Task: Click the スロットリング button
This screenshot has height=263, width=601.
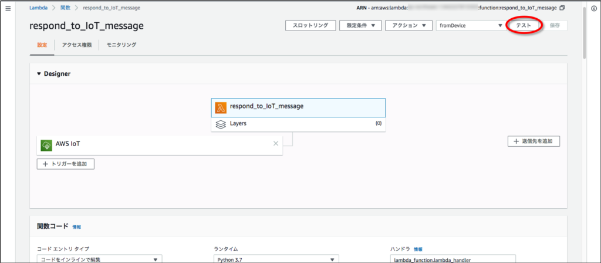Action: point(310,26)
